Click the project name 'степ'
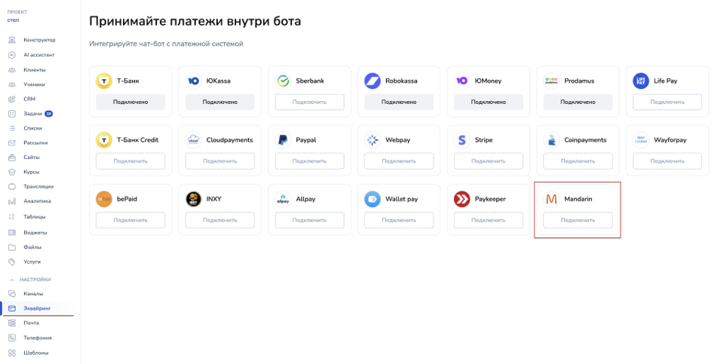 pyautogui.click(x=13, y=20)
